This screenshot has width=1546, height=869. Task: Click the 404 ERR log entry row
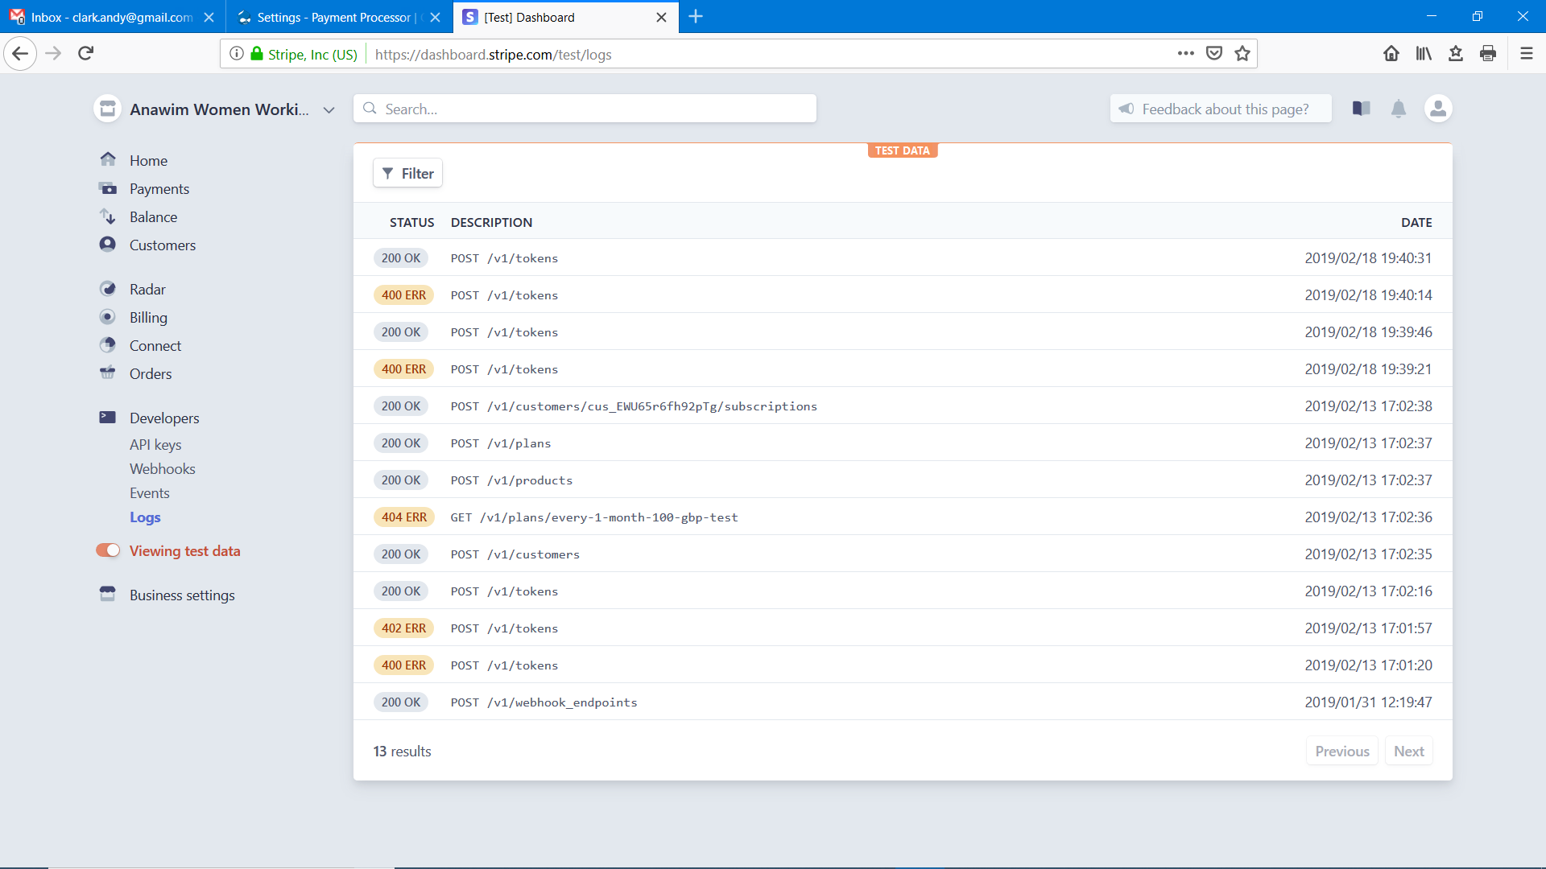(x=903, y=517)
